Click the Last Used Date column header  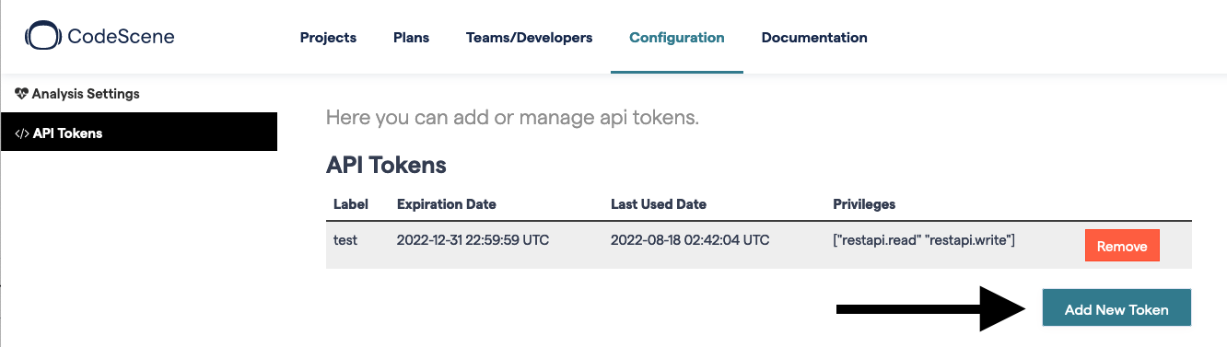pyautogui.click(x=659, y=204)
